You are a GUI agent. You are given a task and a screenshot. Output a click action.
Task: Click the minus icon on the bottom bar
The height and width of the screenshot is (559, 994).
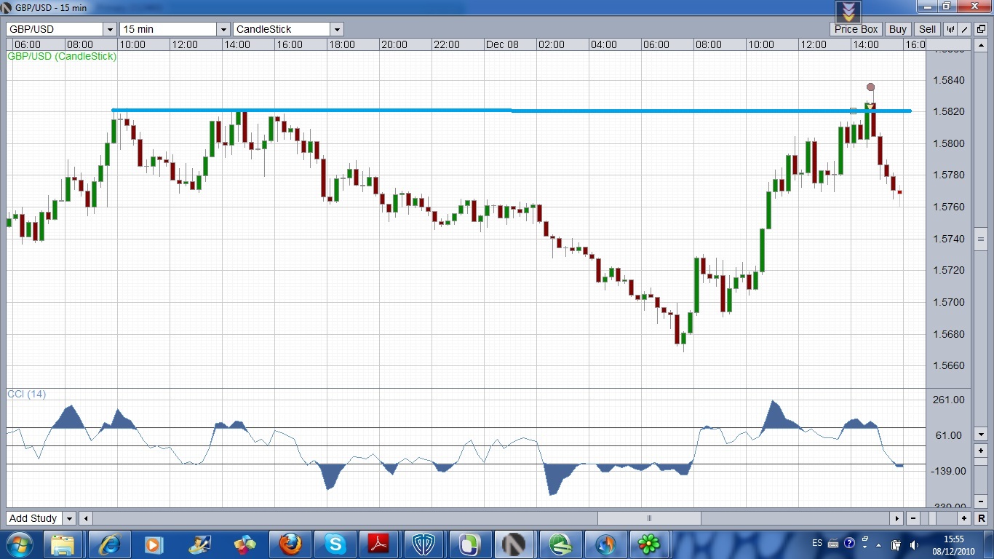[913, 518]
